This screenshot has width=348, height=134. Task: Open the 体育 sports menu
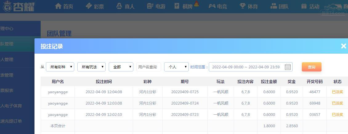(249, 6)
